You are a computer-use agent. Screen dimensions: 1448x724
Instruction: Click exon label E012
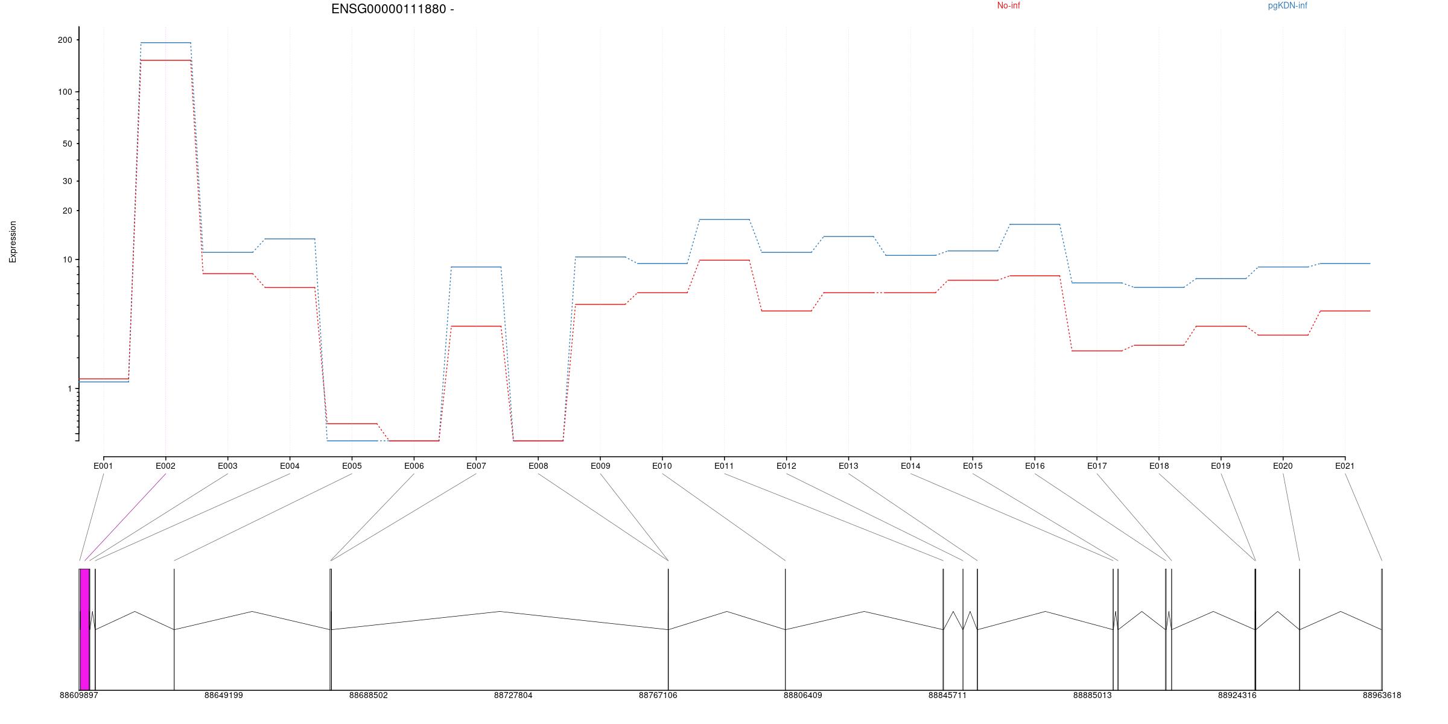[786, 466]
